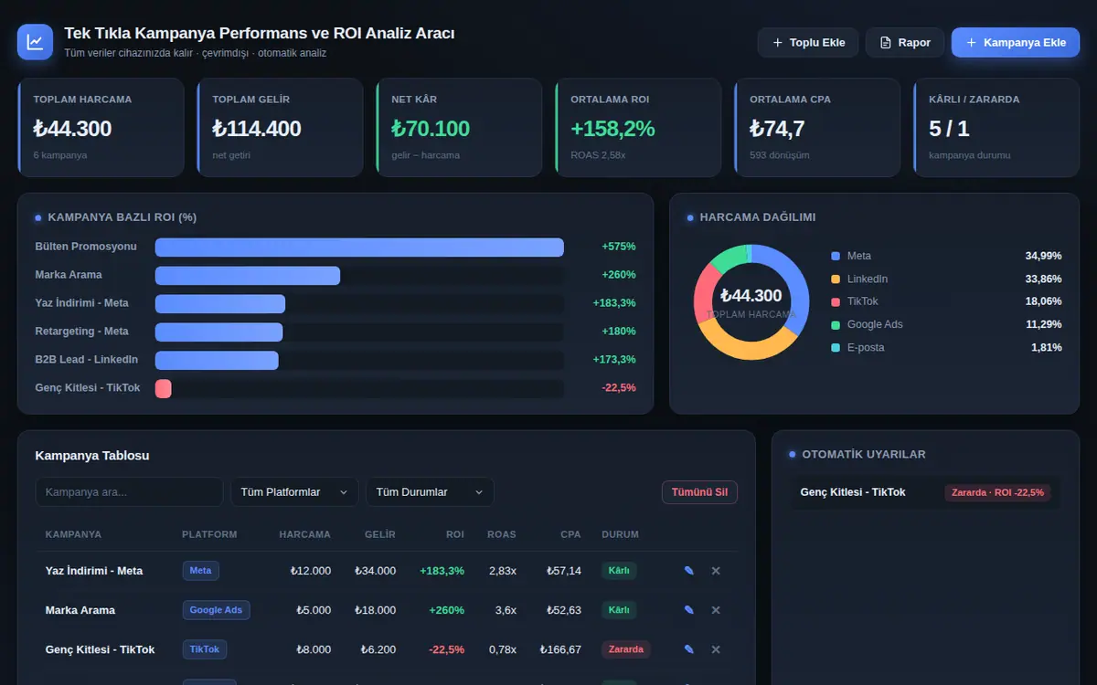Screen dimensions: 1097x685
Task: Select the TikTok legend color swatch
Action: coord(836,302)
